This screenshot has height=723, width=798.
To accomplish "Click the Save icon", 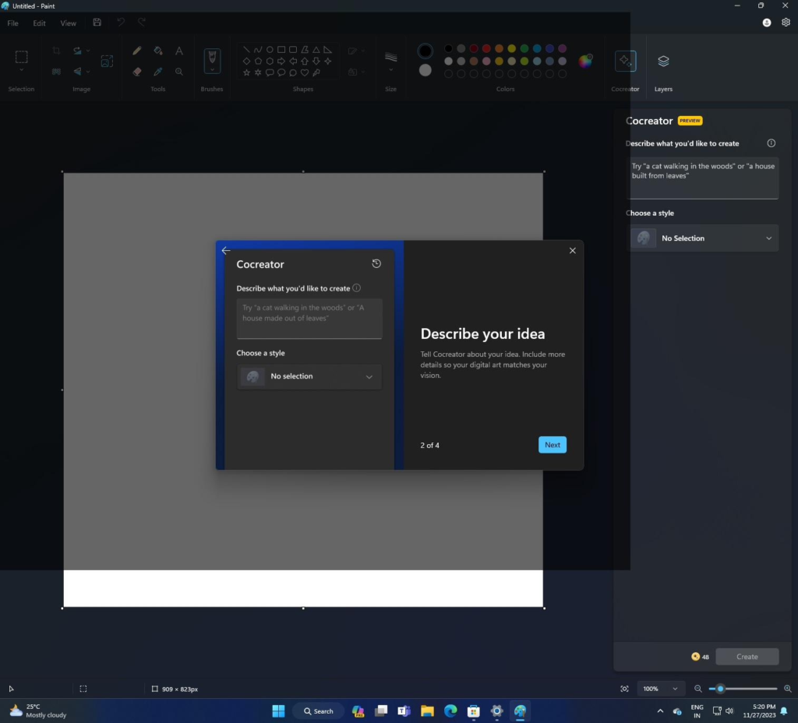I will pyautogui.click(x=97, y=23).
